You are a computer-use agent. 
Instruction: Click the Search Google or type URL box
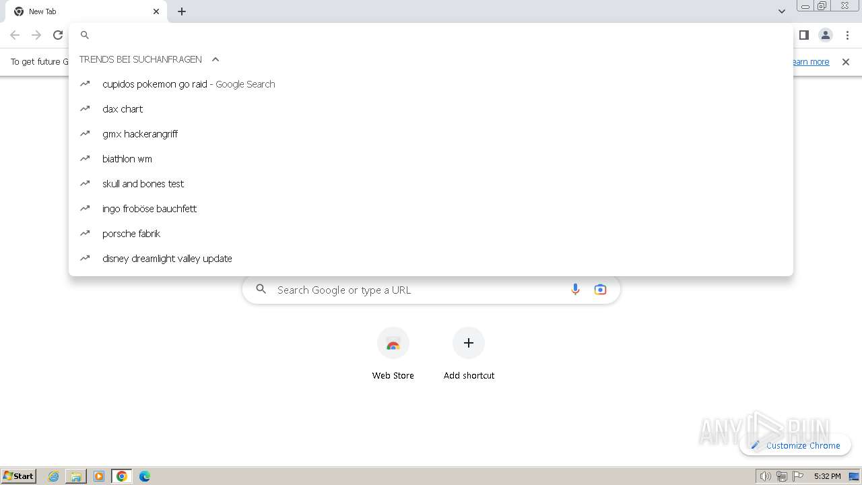431,290
